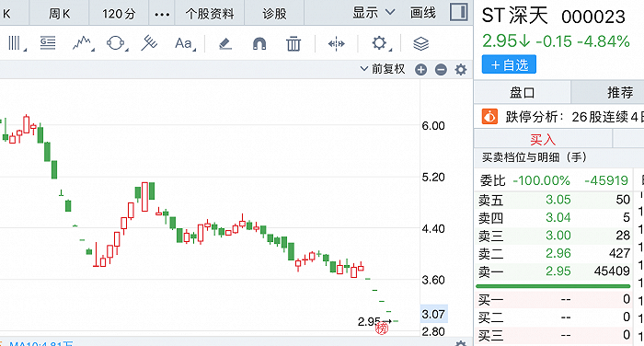Viewport: 644px width, 346px height.
Task: Select the parallel lines drawing tool
Action: (x=17, y=43)
